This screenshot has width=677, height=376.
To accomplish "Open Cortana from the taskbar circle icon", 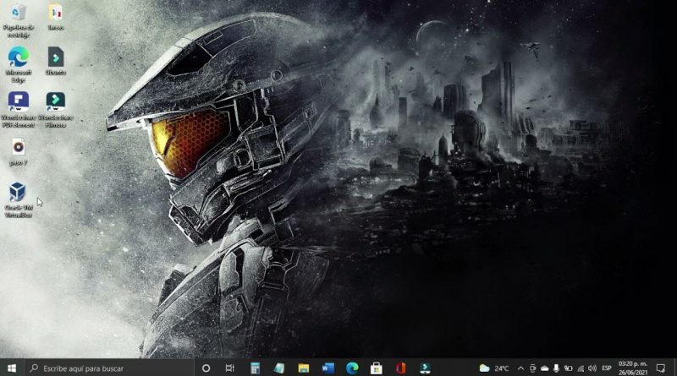I will pos(206,368).
